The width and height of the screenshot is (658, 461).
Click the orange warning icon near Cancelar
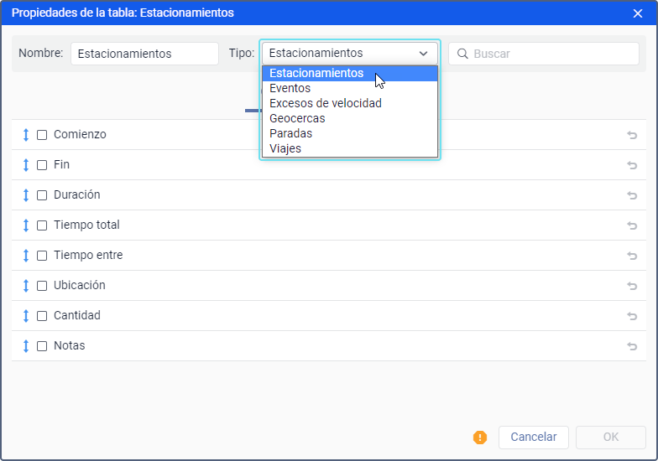point(480,437)
